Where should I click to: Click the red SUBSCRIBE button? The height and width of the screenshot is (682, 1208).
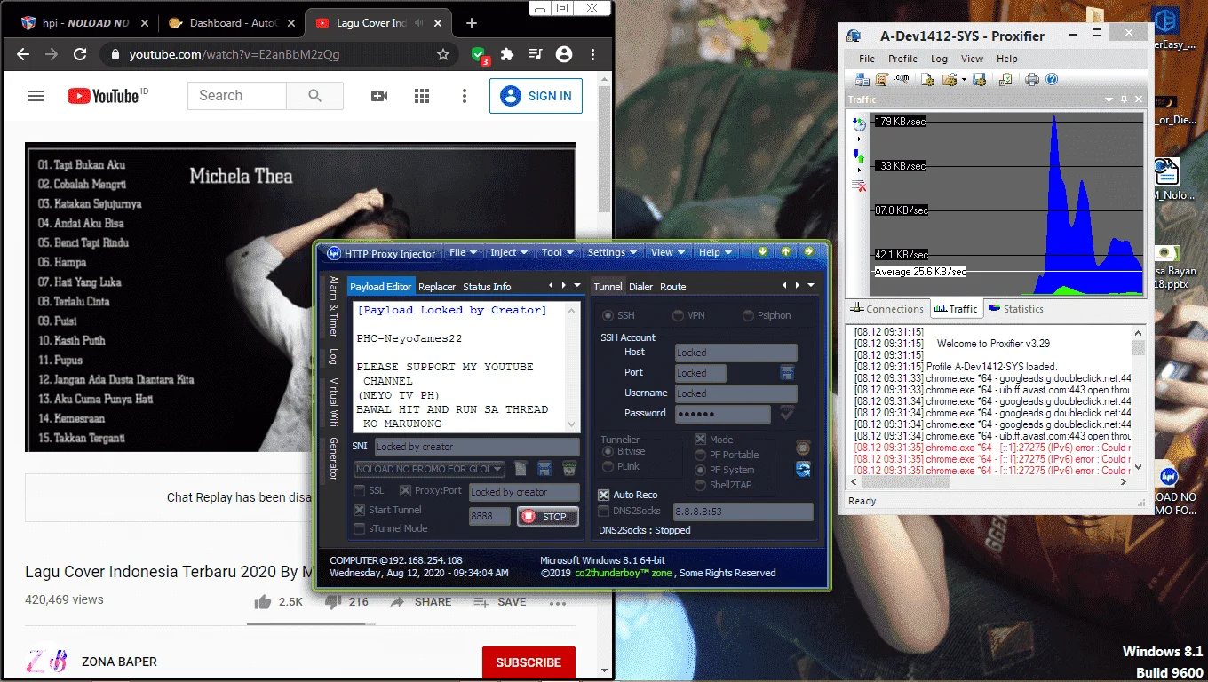pyautogui.click(x=528, y=662)
